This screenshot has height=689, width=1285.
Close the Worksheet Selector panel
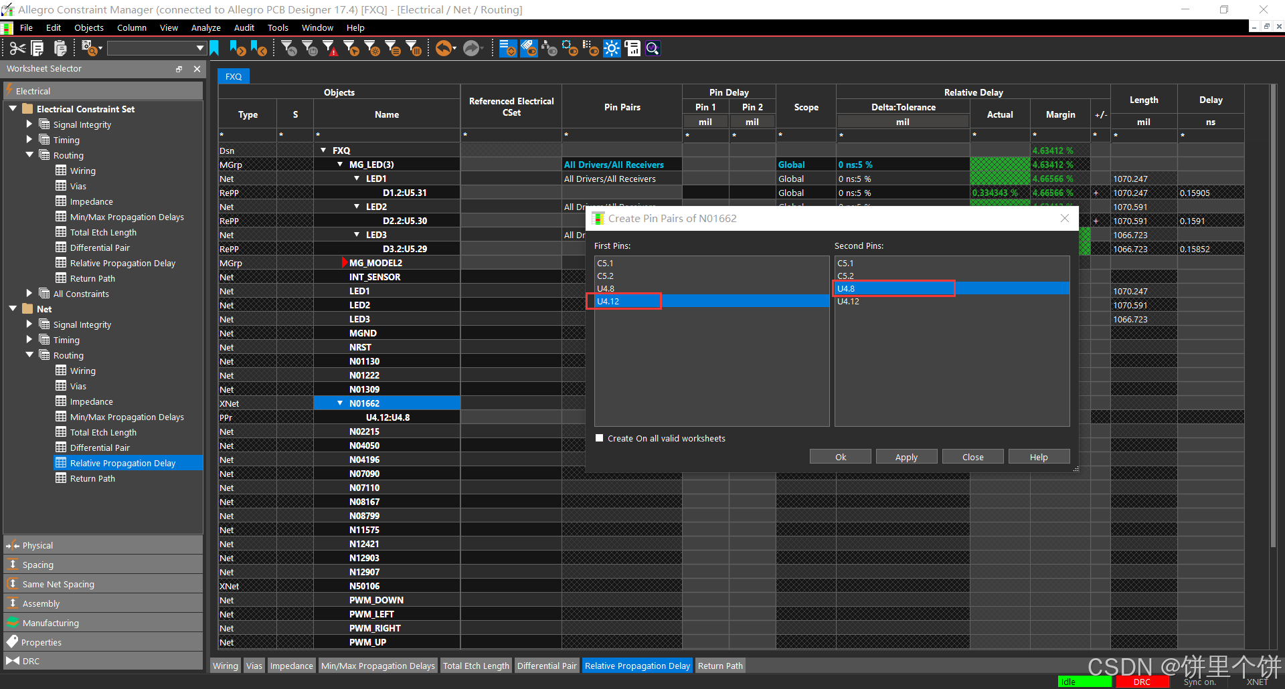coord(197,69)
